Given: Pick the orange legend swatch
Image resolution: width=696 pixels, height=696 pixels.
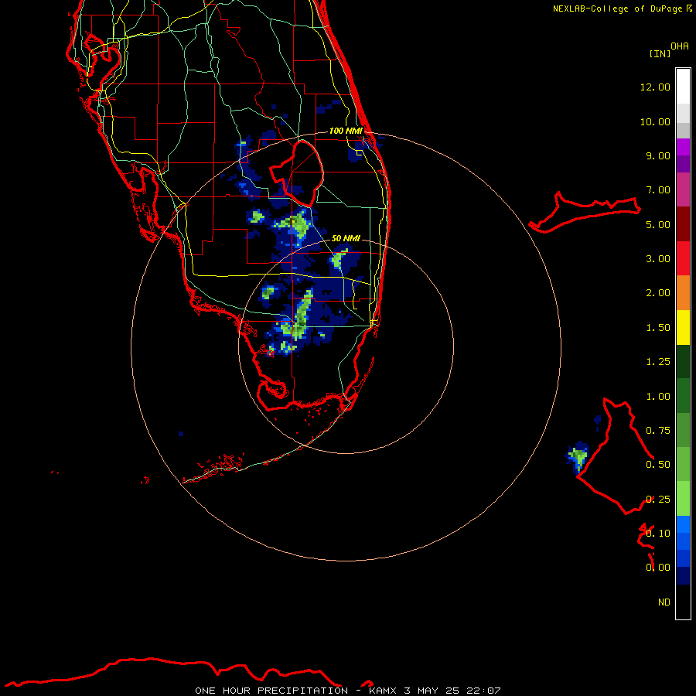Looking at the screenshot, I should click(683, 292).
